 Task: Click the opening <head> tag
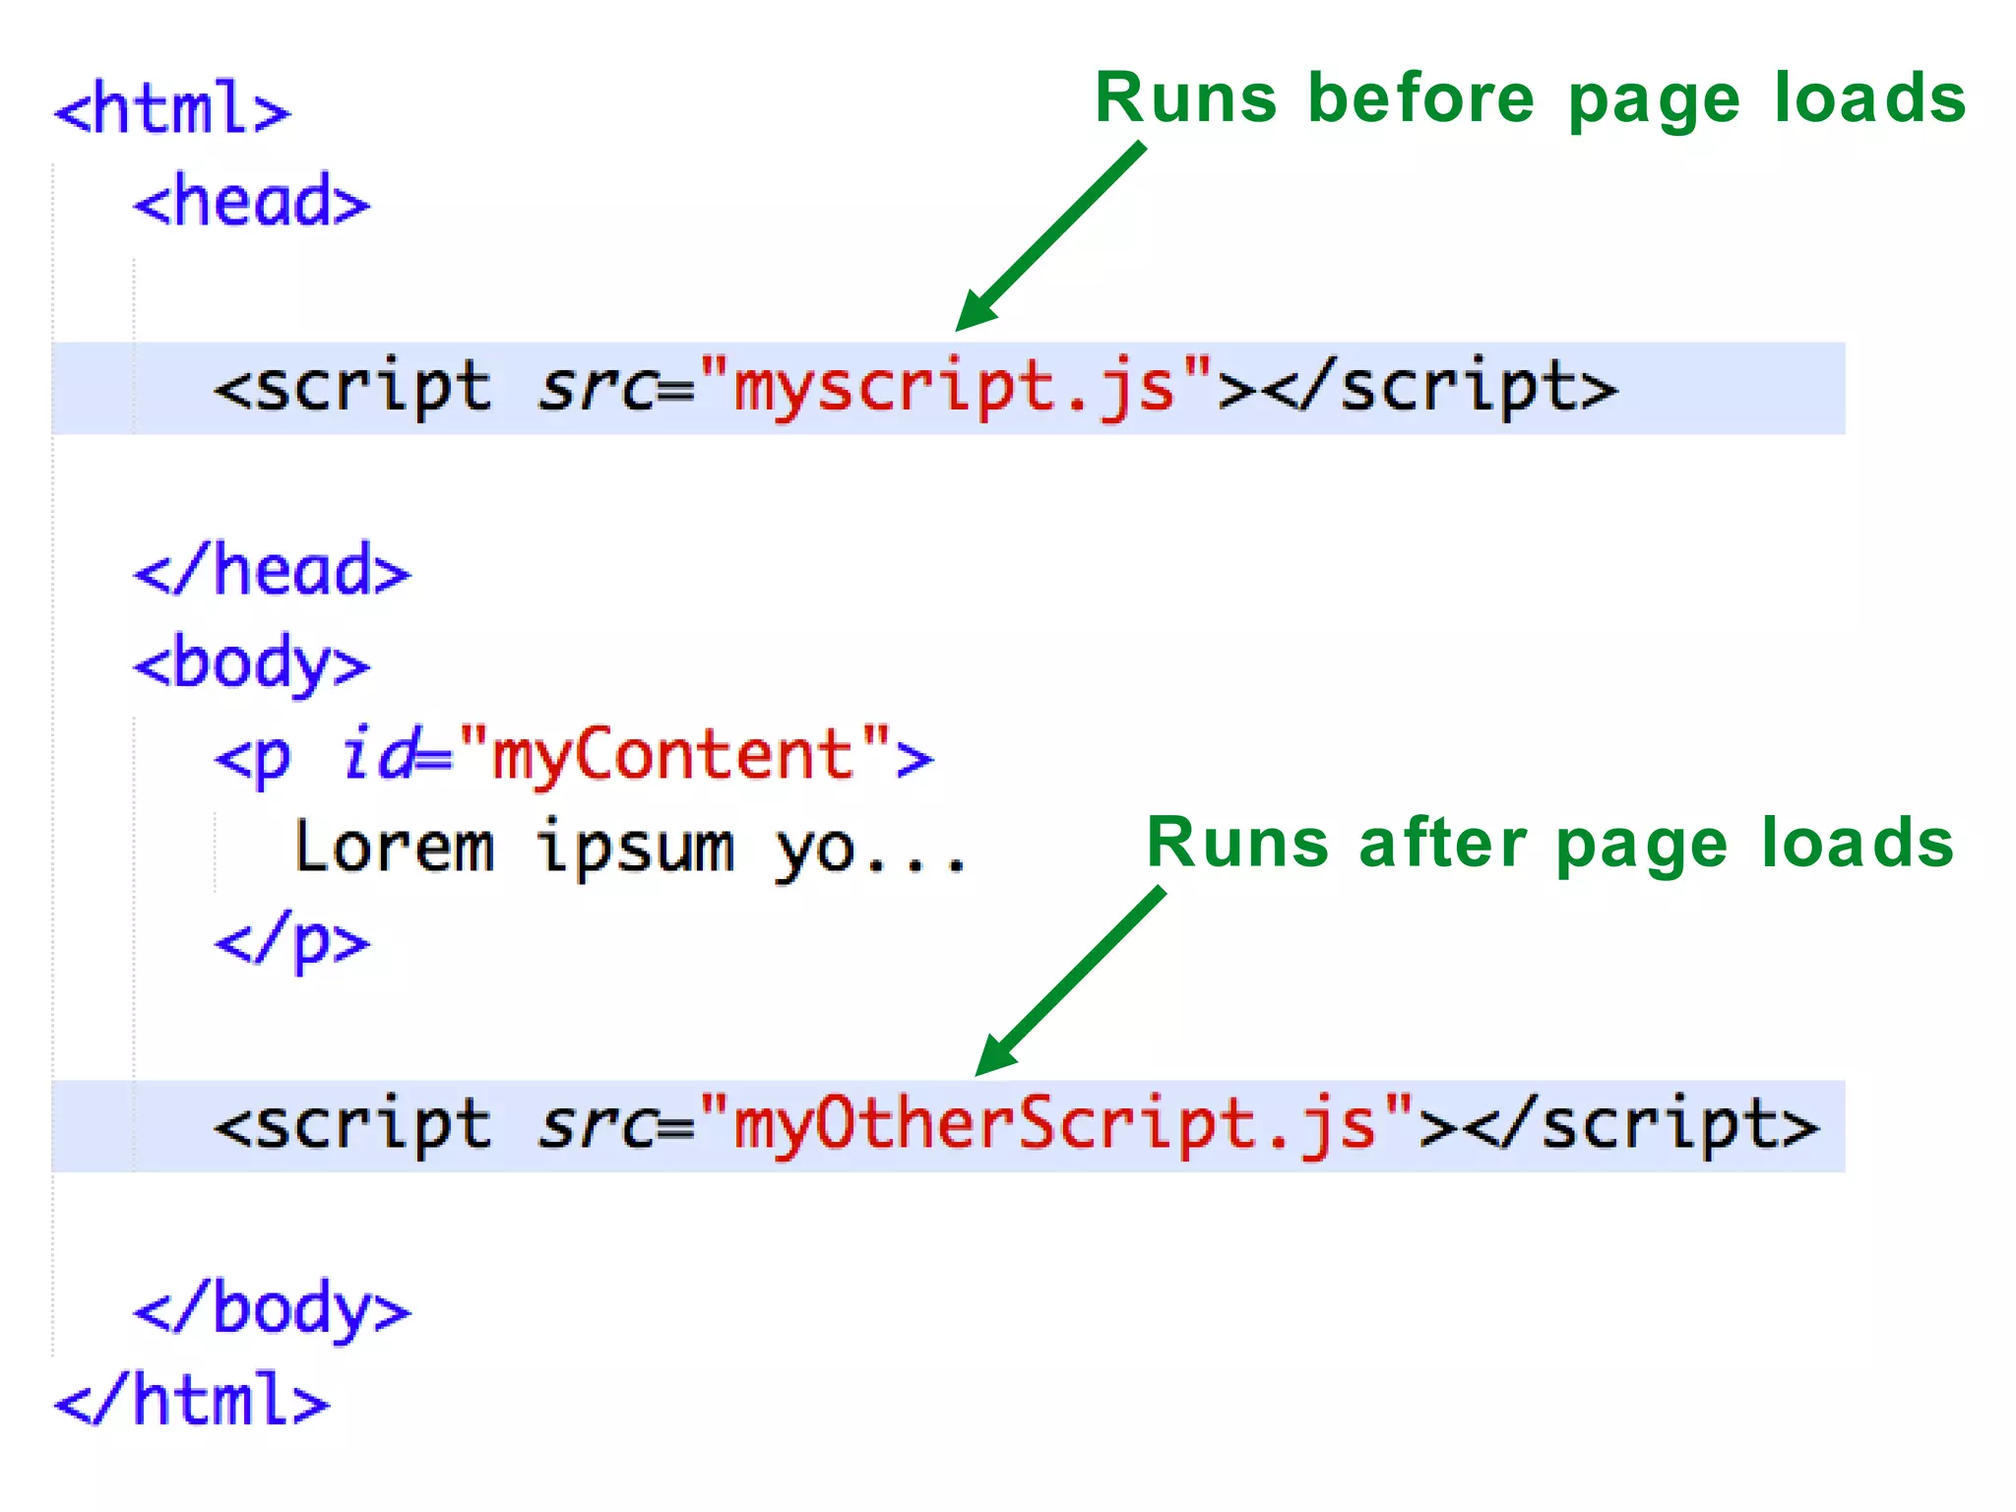(252, 201)
